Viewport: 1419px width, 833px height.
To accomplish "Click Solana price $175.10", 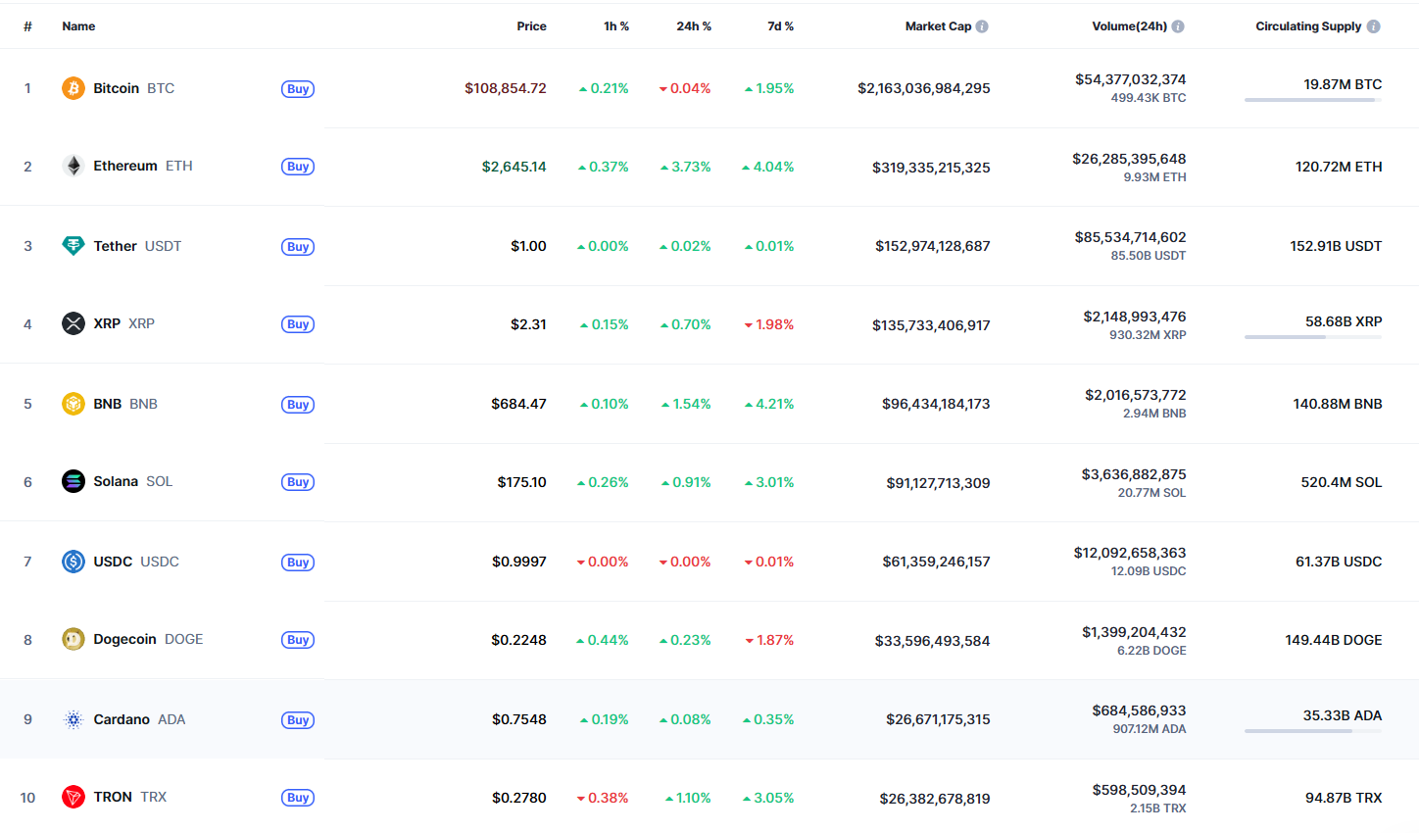I will point(521,482).
